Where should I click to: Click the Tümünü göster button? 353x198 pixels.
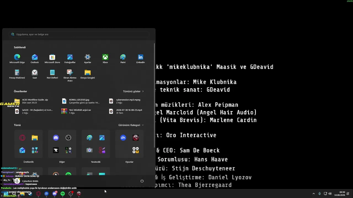pos(133,91)
